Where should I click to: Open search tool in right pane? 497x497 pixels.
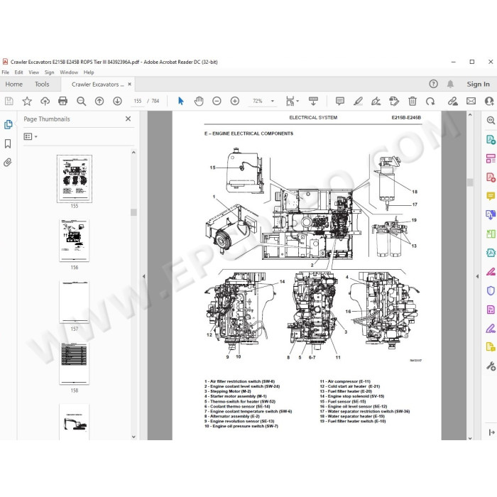coord(491,121)
